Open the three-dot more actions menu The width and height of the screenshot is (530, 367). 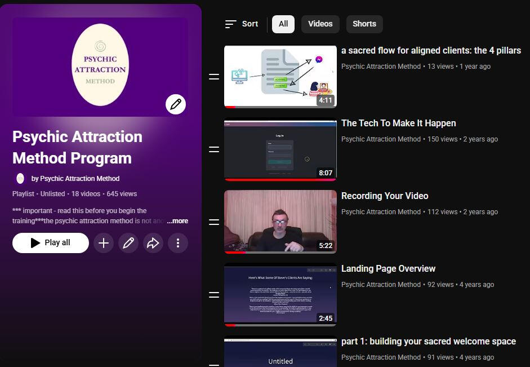click(x=178, y=243)
